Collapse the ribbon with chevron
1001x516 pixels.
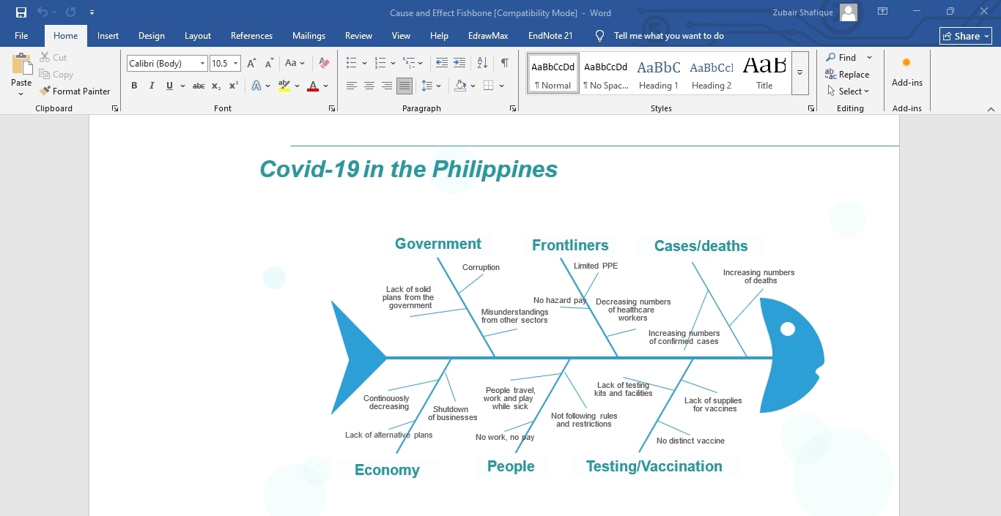tap(991, 109)
